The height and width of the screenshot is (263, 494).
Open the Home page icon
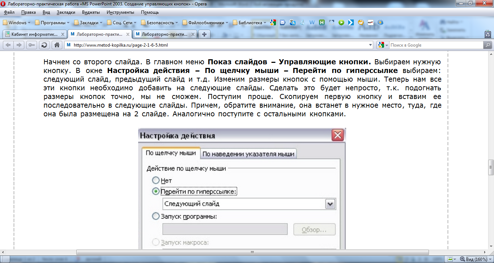click(56, 45)
